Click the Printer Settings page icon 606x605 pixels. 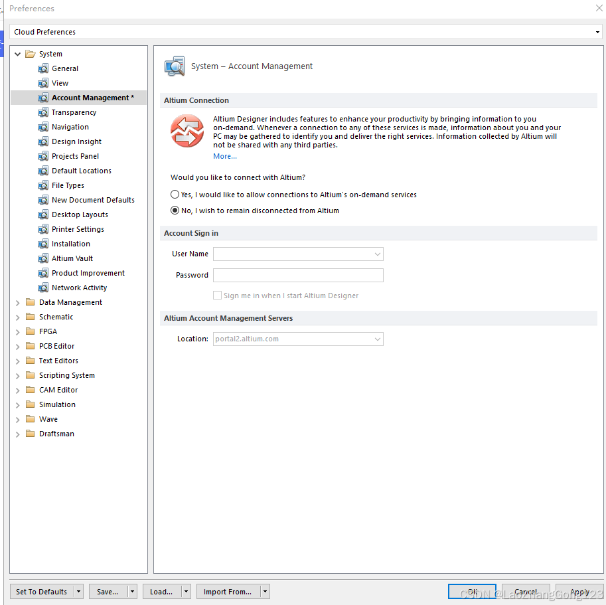click(43, 229)
